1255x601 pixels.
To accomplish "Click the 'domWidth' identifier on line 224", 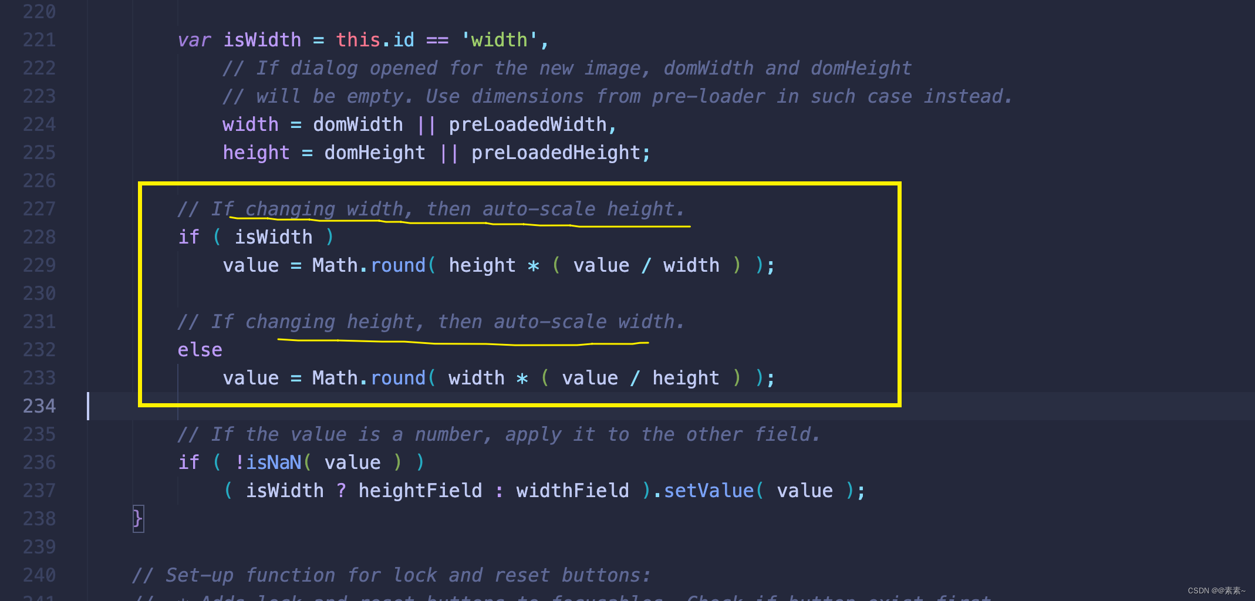I will (358, 124).
